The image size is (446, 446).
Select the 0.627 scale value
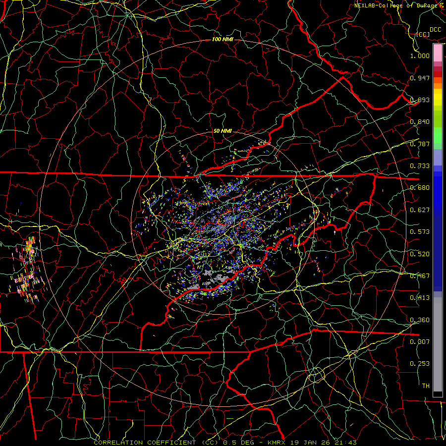click(x=420, y=210)
